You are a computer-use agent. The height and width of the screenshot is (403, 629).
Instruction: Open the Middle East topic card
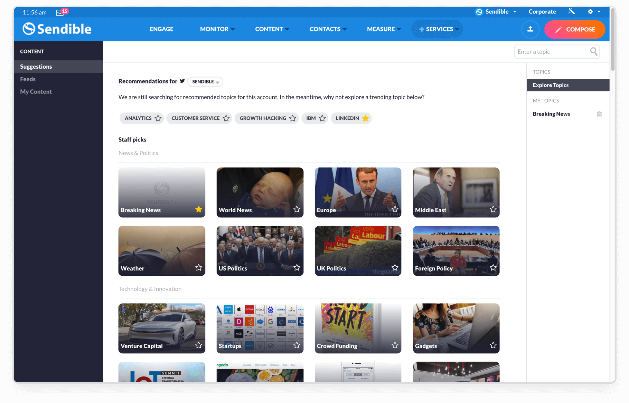click(456, 193)
